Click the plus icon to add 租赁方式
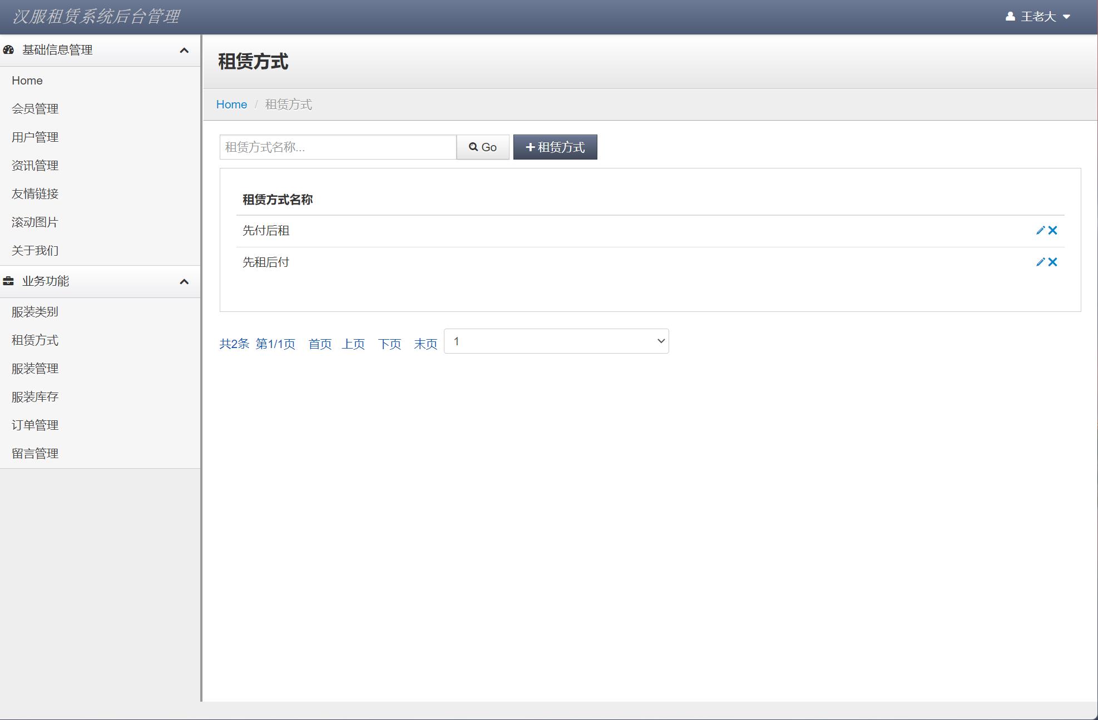Viewport: 1098px width, 720px height. point(531,147)
